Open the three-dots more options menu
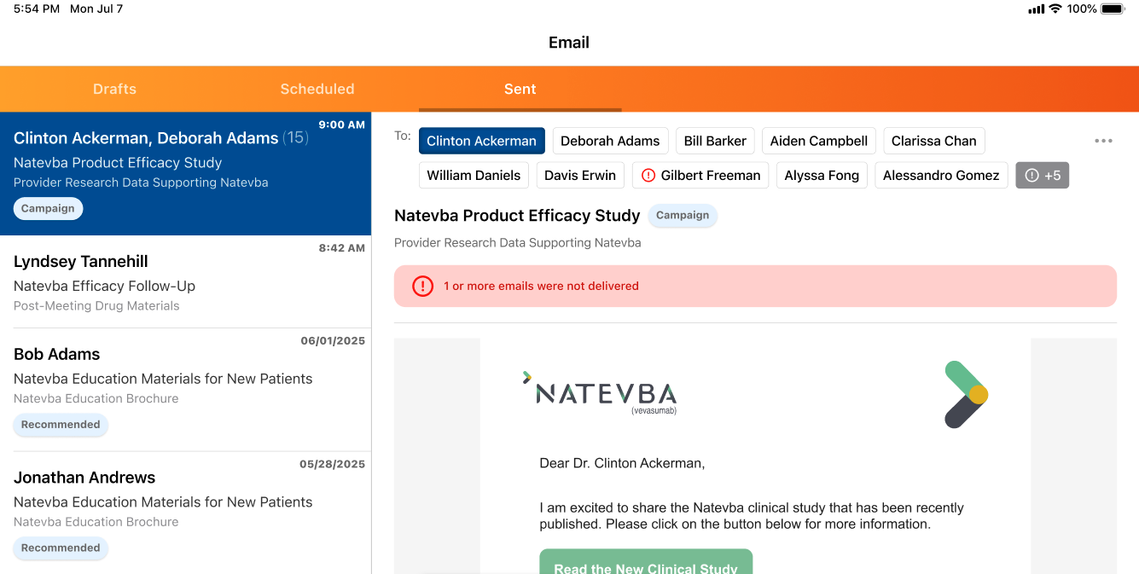1139x574 pixels. coord(1103,141)
